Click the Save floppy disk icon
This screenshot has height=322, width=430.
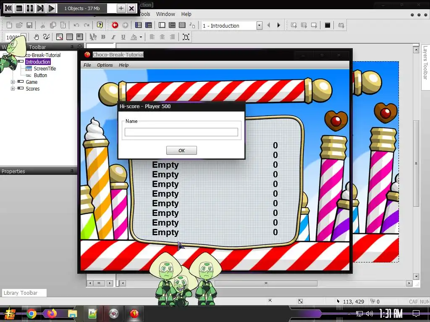tap(29, 25)
